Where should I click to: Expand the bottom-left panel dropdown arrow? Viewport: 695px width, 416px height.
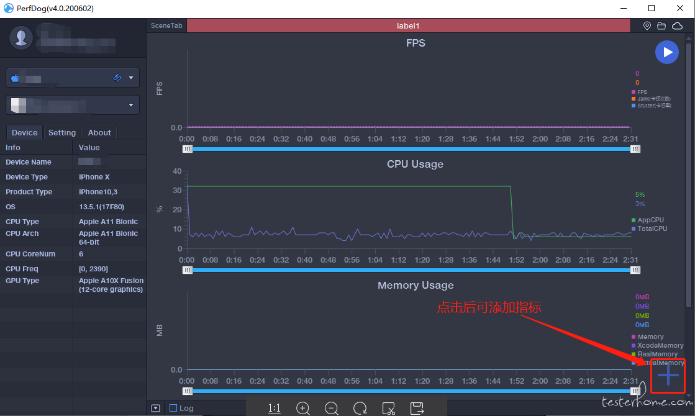pos(155,408)
